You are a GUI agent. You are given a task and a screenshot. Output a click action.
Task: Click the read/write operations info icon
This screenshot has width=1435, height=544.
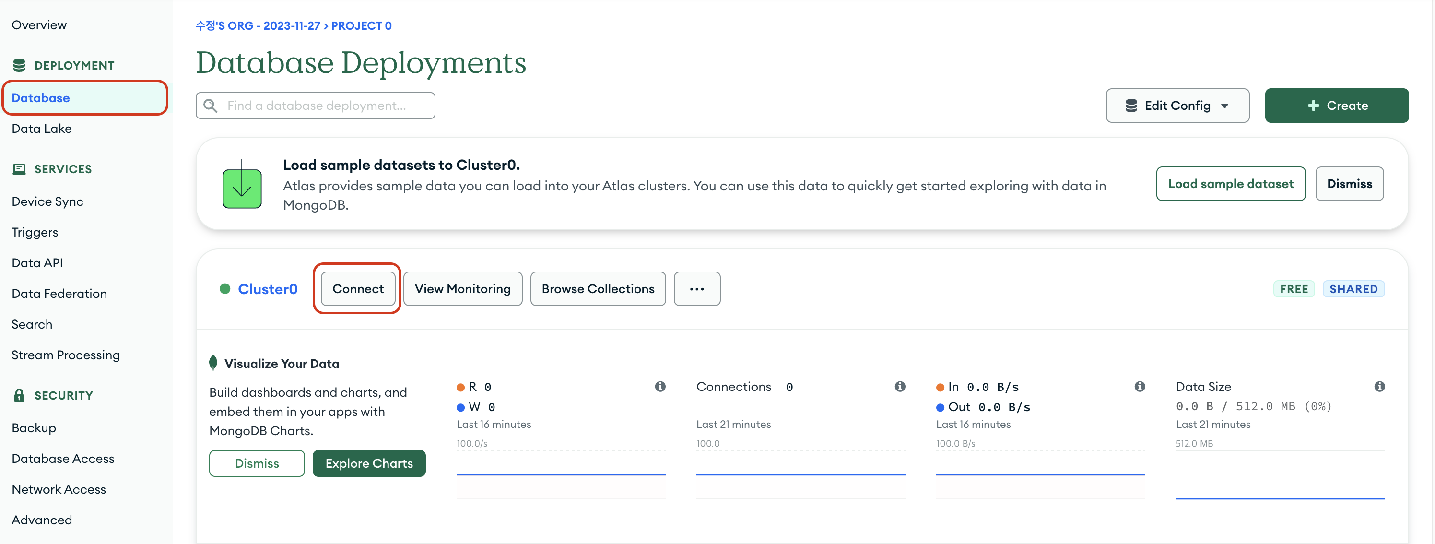coord(660,386)
